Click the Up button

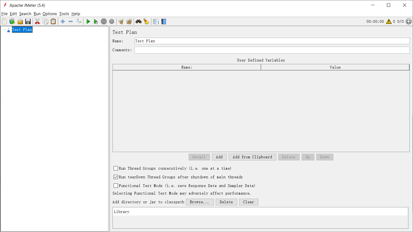click(x=308, y=157)
